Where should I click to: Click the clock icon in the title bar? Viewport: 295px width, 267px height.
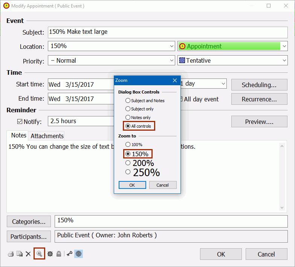pyautogui.click(x=6, y=6)
